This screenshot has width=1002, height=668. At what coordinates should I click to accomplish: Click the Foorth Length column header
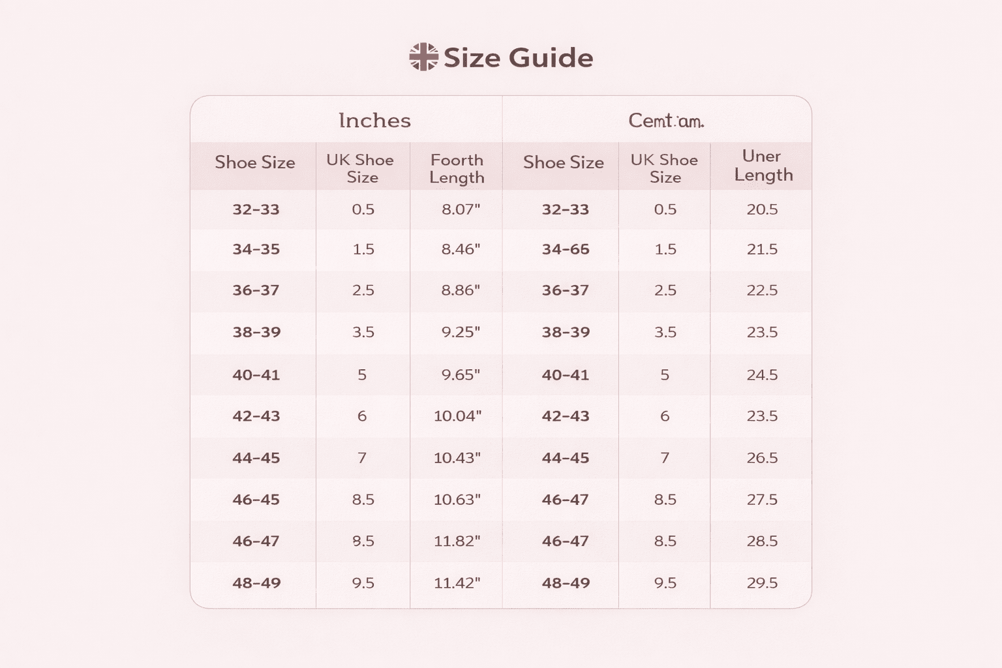click(x=457, y=169)
